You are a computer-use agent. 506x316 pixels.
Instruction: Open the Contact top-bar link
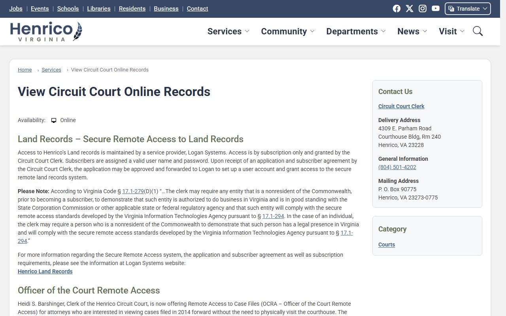(x=197, y=9)
